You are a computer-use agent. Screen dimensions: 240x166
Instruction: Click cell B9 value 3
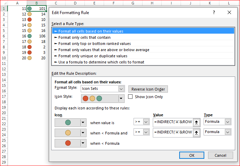click(x=44, y=52)
